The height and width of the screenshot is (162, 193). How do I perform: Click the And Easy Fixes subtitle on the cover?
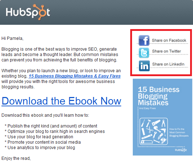(147, 108)
